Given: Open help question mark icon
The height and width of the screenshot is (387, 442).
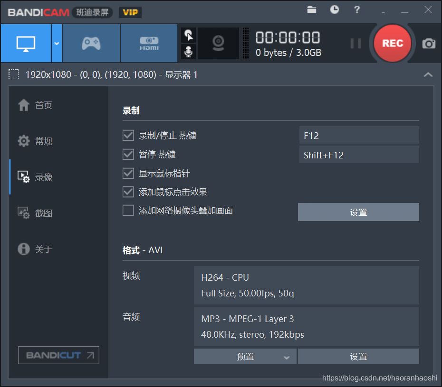Looking at the screenshot, I should tap(357, 9).
